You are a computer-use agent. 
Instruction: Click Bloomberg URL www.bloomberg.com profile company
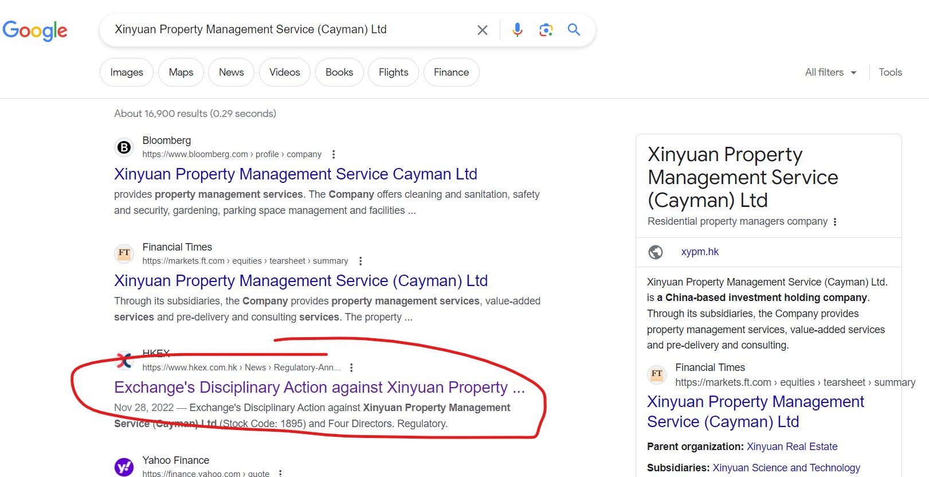(232, 154)
